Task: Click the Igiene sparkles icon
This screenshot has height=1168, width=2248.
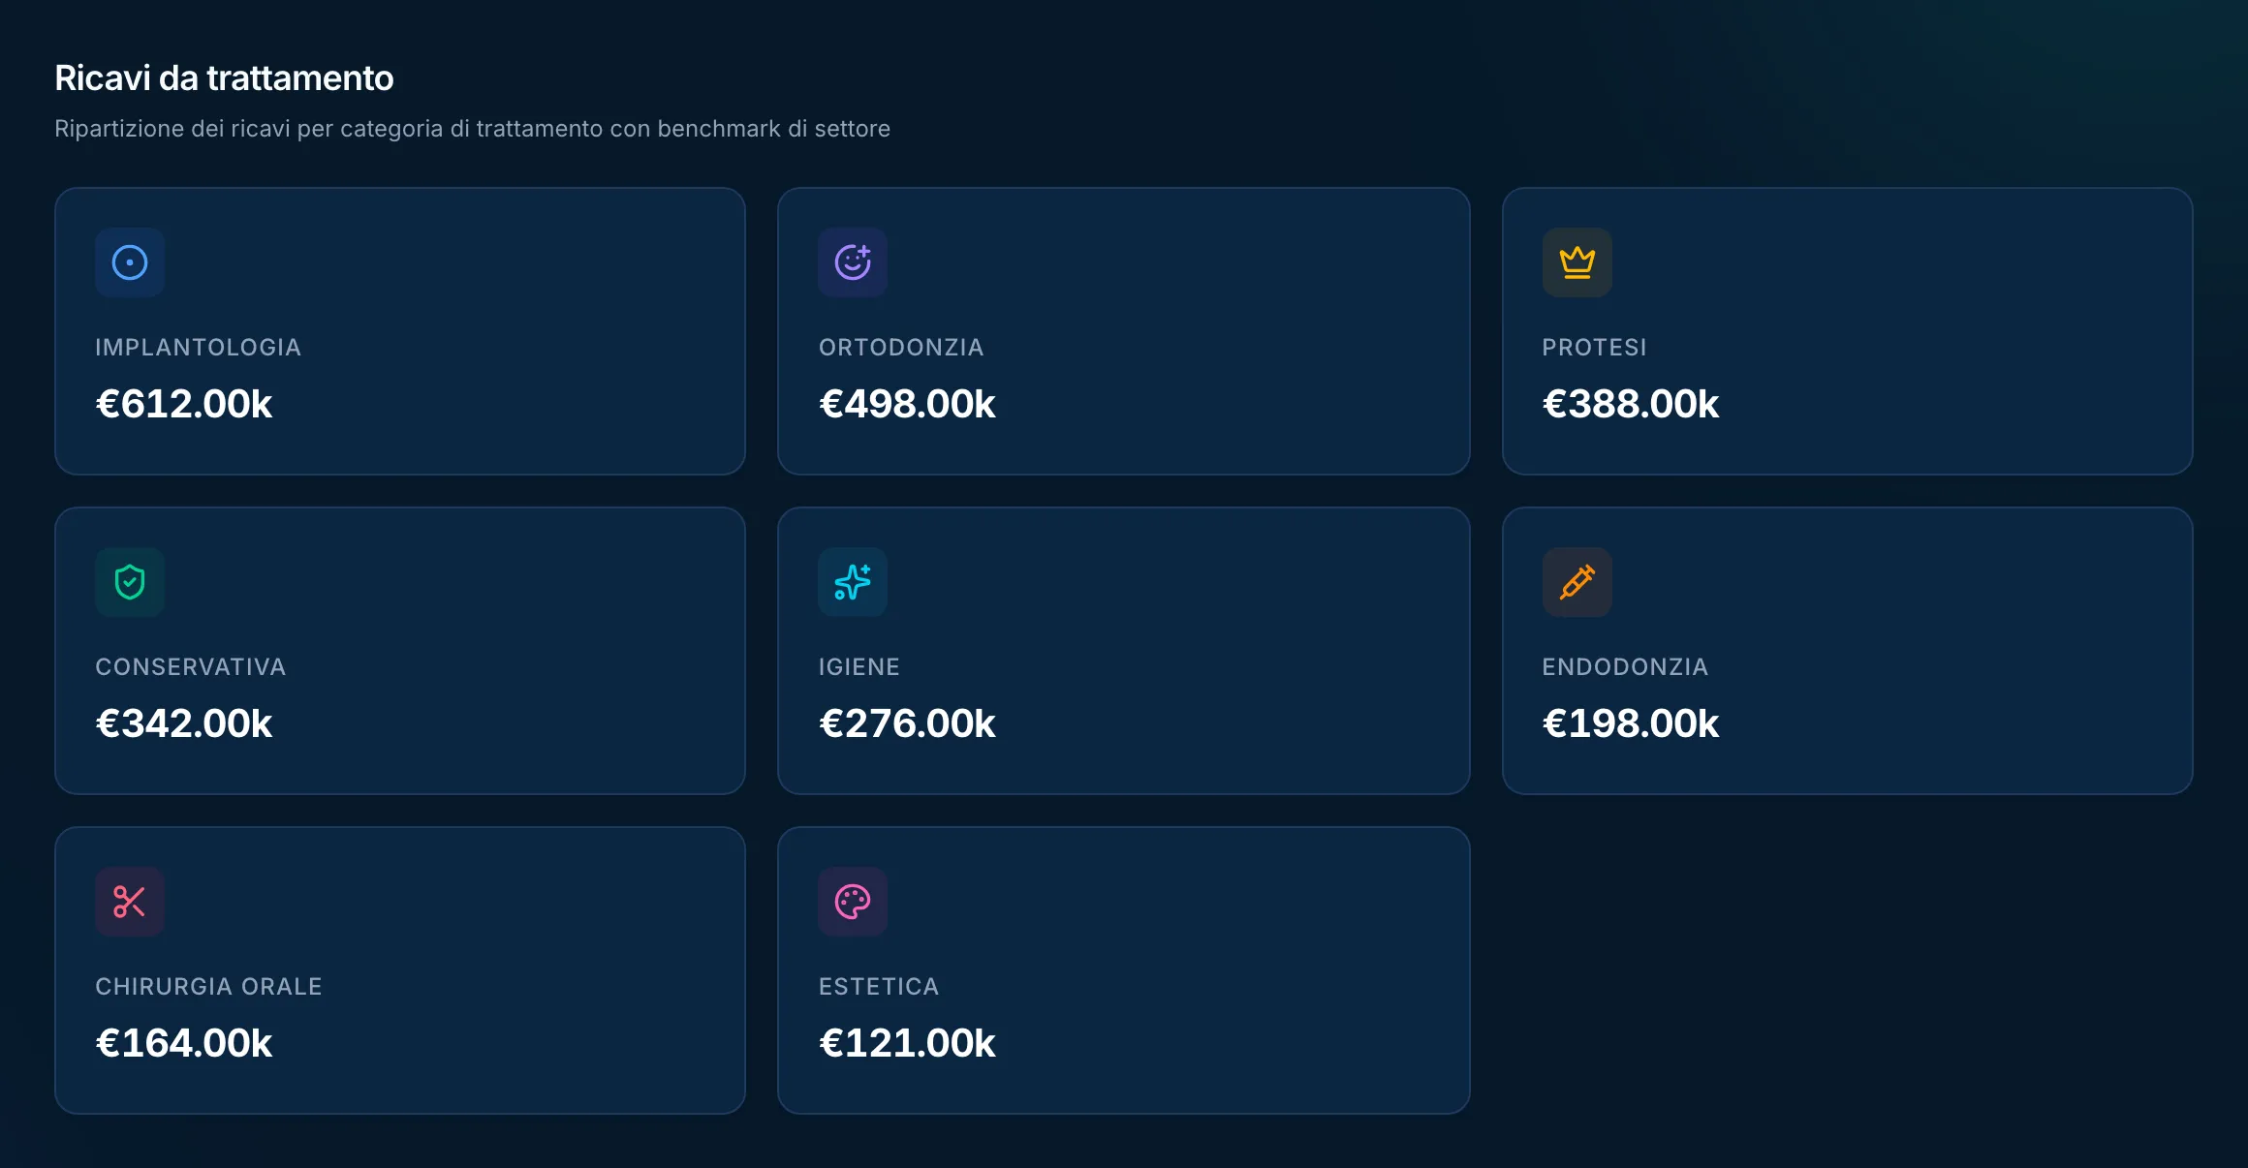Action: click(853, 582)
